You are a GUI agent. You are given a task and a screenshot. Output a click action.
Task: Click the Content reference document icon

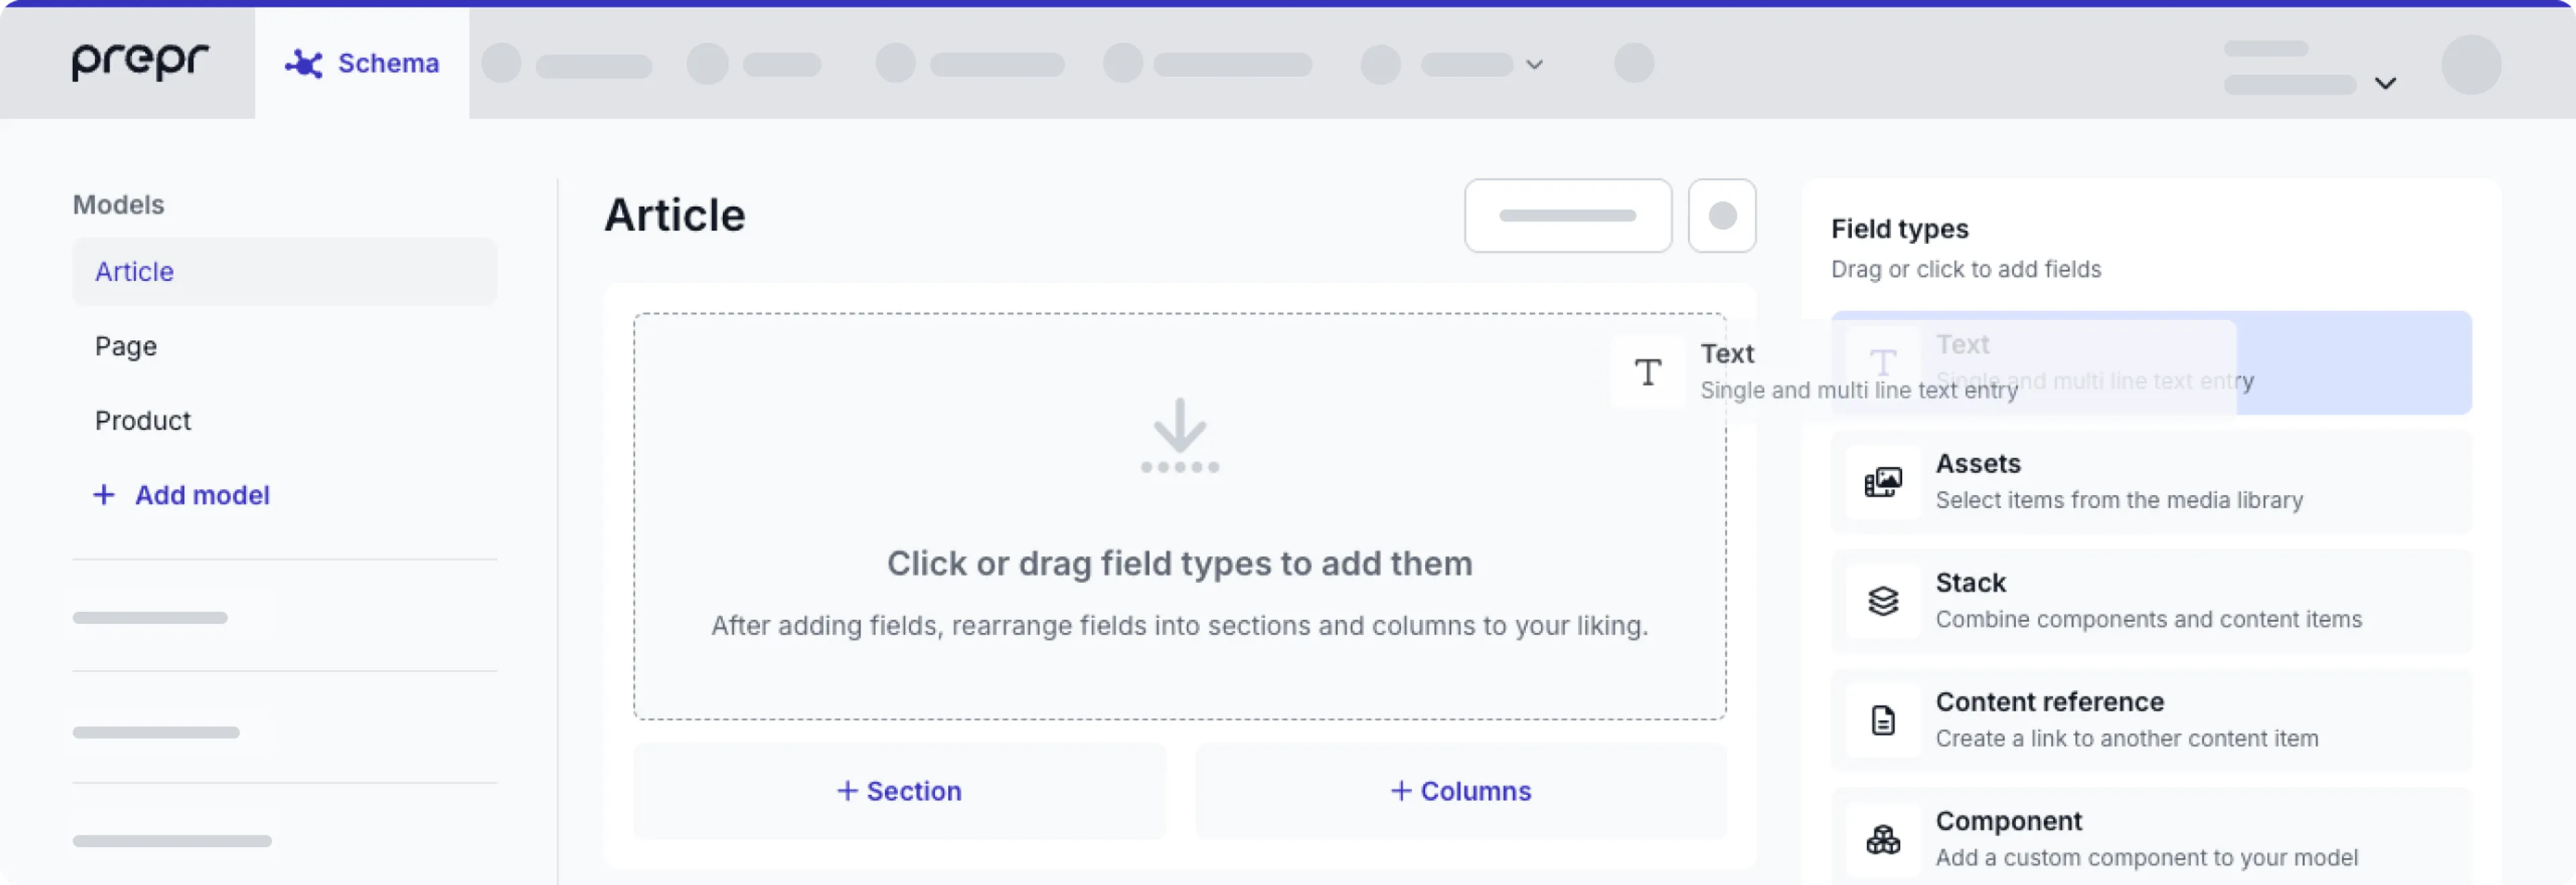tap(1883, 720)
